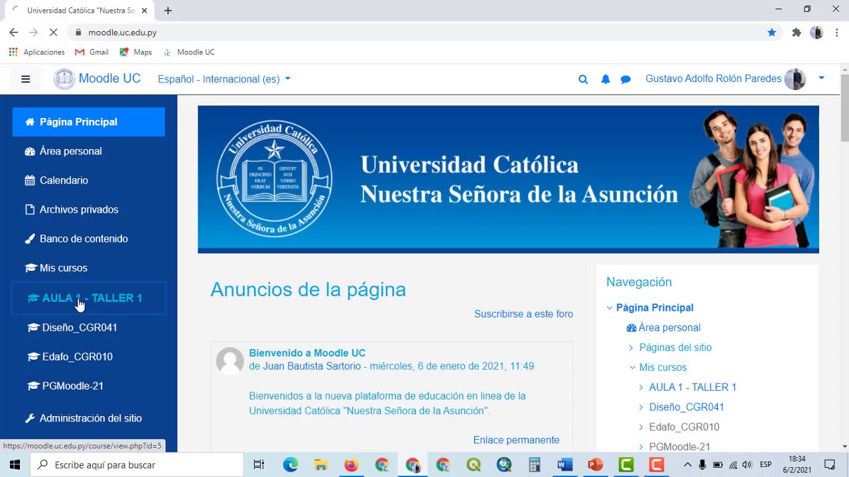The height and width of the screenshot is (477, 849).
Task: Open course PGMoodle-21 in sidebar
Action: click(89, 386)
